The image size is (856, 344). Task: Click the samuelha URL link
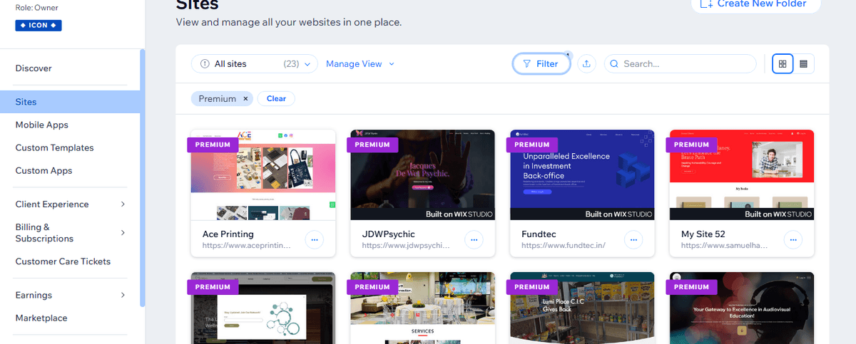tap(725, 245)
